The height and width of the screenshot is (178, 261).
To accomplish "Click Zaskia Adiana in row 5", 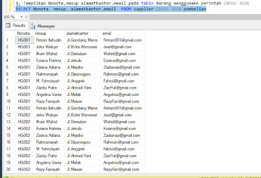I will pyautogui.click(x=48, y=67).
